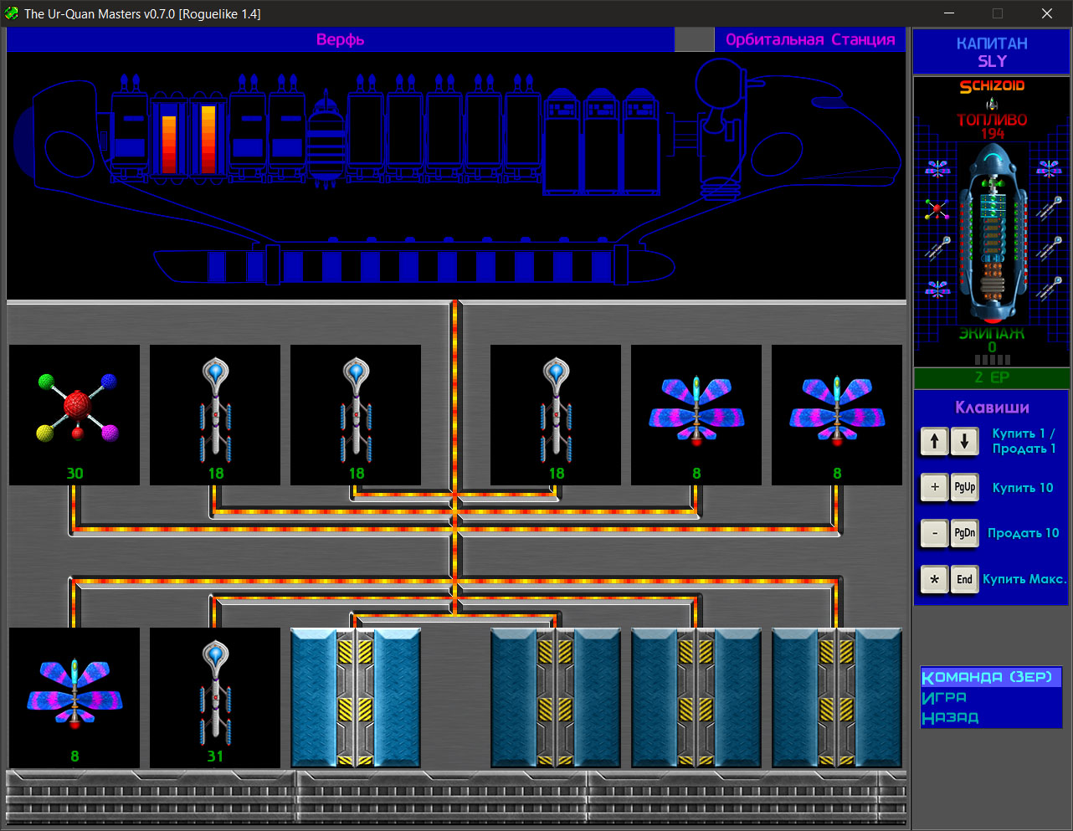This screenshot has height=831, width=1073.
Task: Click the Клавиши heading
Action: click(x=992, y=408)
